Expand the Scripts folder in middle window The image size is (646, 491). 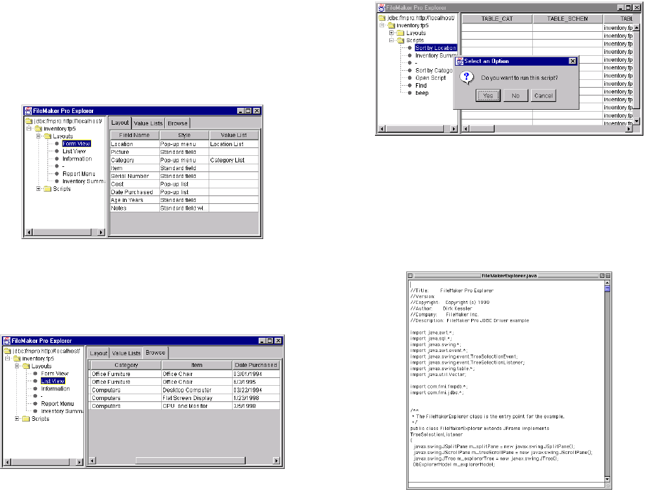(x=38, y=188)
